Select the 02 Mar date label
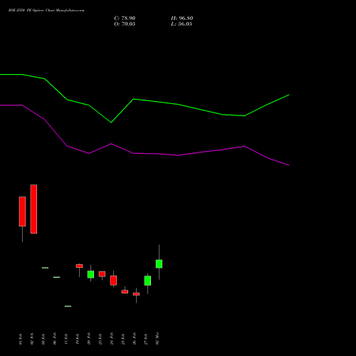 (157, 338)
